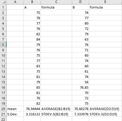Select column D value in row 5

pos(80,29)
